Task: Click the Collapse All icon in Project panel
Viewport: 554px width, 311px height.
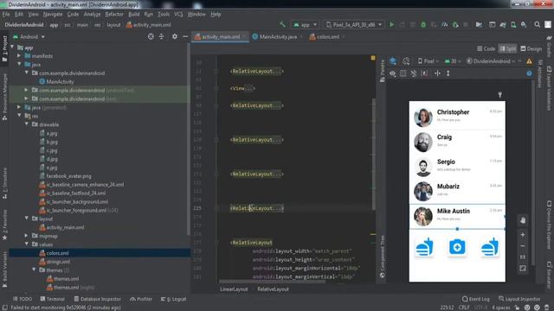Action: tap(162, 36)
